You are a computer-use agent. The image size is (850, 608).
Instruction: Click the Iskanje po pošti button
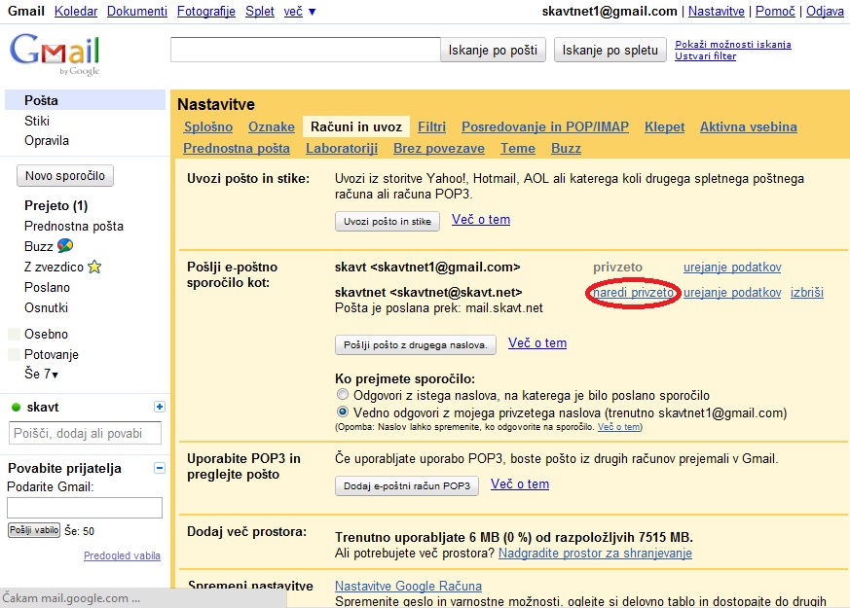click(493, 50)
